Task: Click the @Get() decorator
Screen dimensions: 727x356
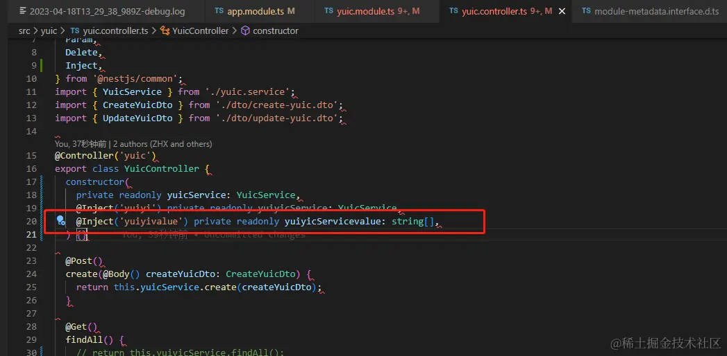Action: click(x=81, y=327)
